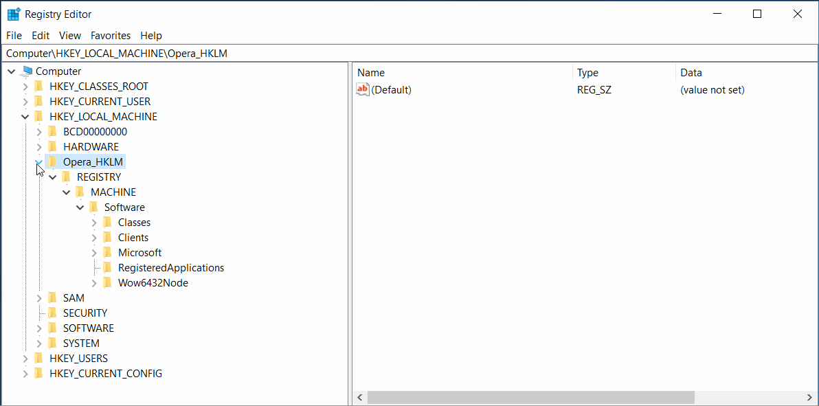Click the Clients folder icon
Screen dimensions: 819x406
coord(106,238)
